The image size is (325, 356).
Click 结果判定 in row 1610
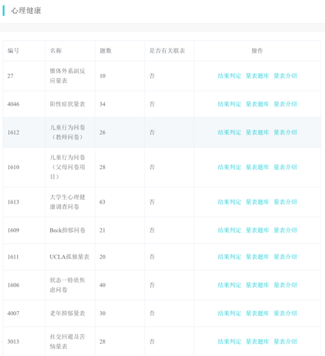pos(229,168)
